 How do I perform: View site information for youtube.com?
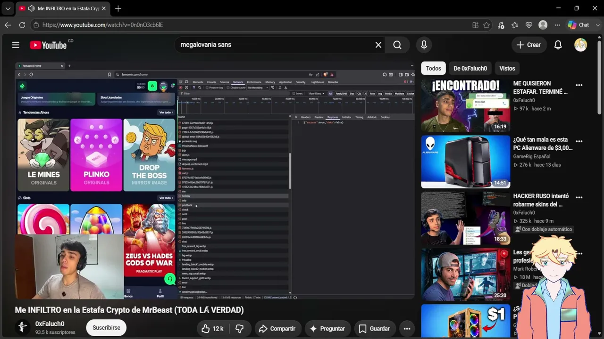(36, 25)
